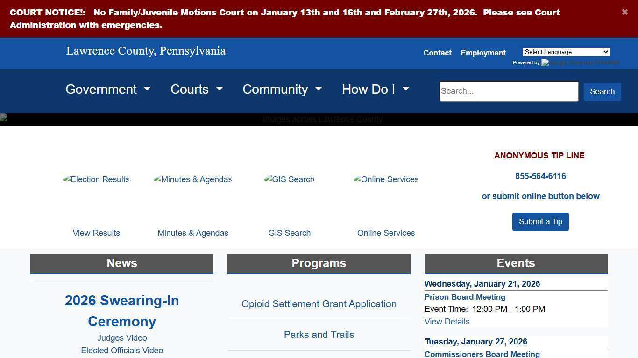Go to the Employment page
638x358 pixels.
coord(483,53)
